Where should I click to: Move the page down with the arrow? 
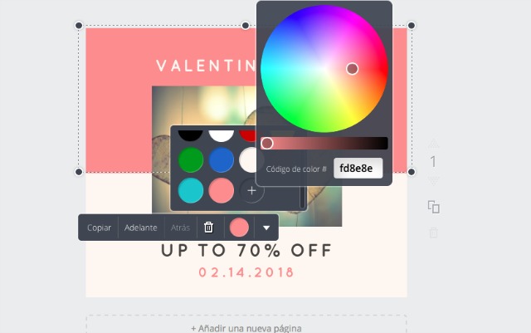coord(433,181)
